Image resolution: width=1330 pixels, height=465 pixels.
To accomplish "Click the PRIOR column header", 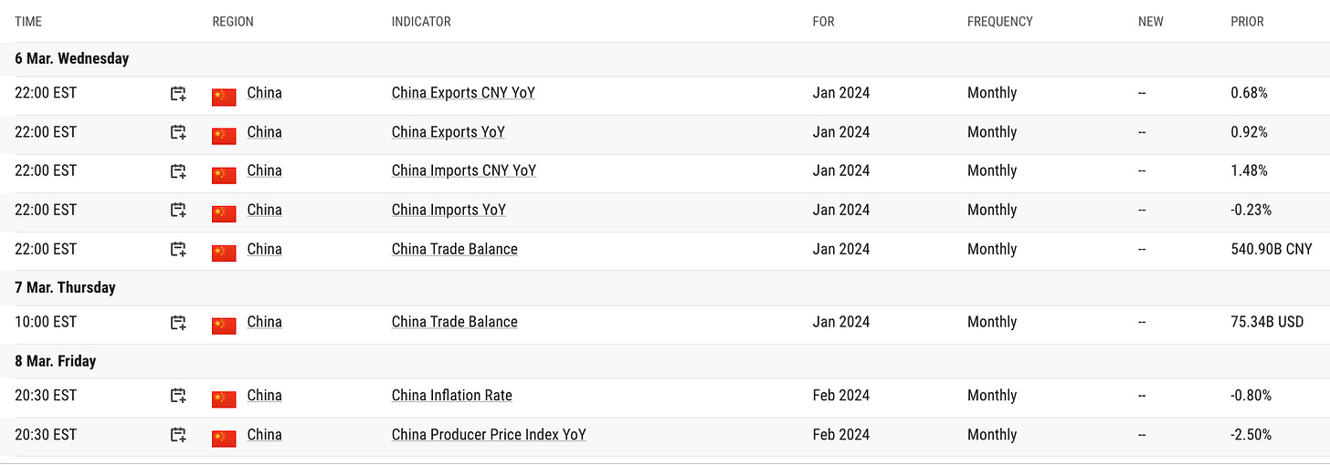I will click(1248, 22).
